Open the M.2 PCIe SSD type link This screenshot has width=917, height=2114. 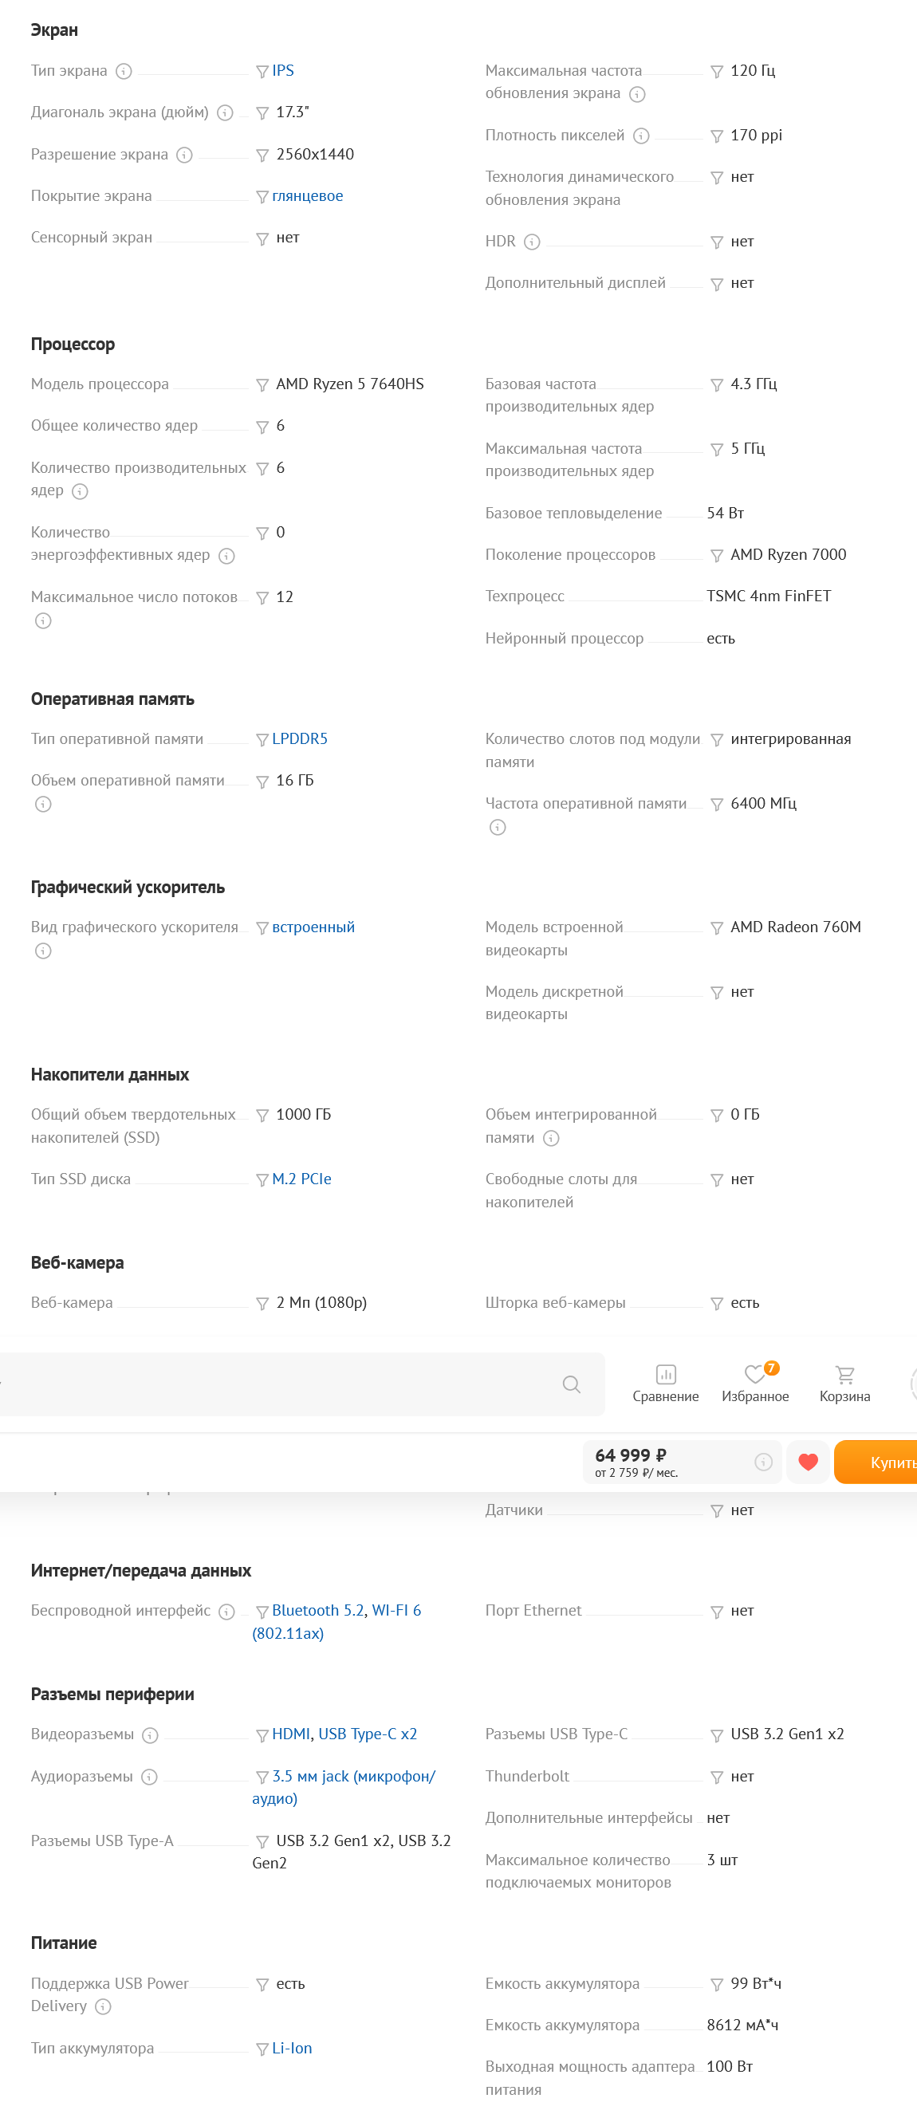pos(302,1179)
